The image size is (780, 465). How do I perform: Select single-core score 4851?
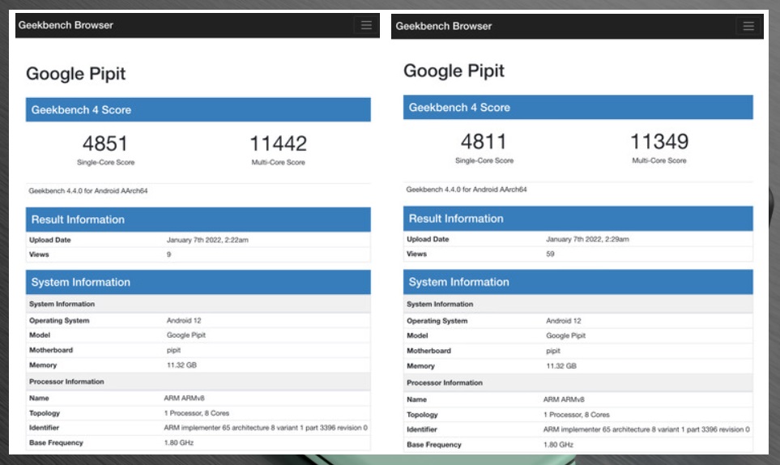[105, 143]
